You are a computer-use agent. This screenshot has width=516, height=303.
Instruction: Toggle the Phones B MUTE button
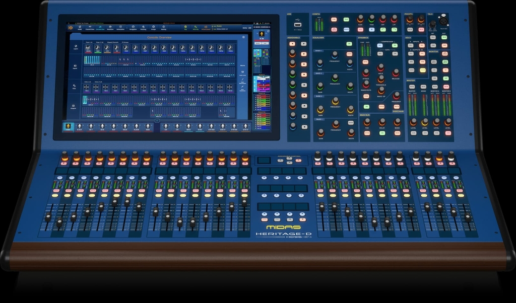click(421, 30)
